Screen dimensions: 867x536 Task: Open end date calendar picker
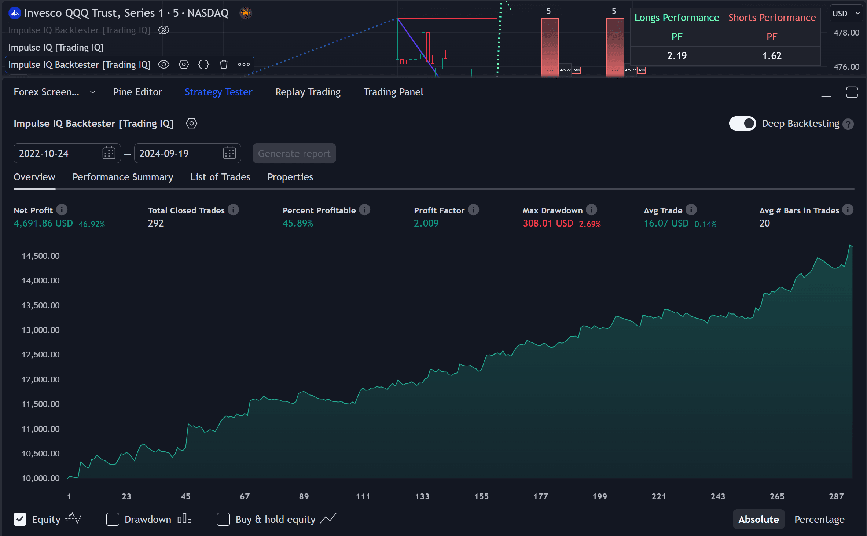229,153
